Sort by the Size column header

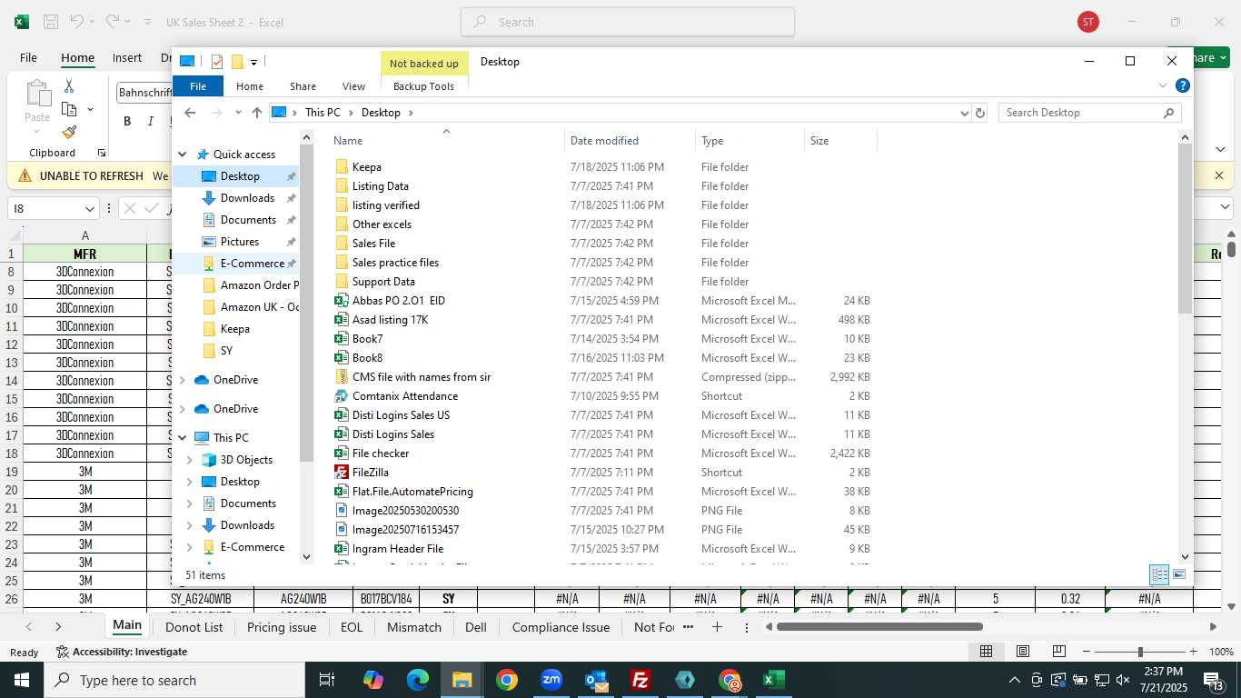click(839, 141)
